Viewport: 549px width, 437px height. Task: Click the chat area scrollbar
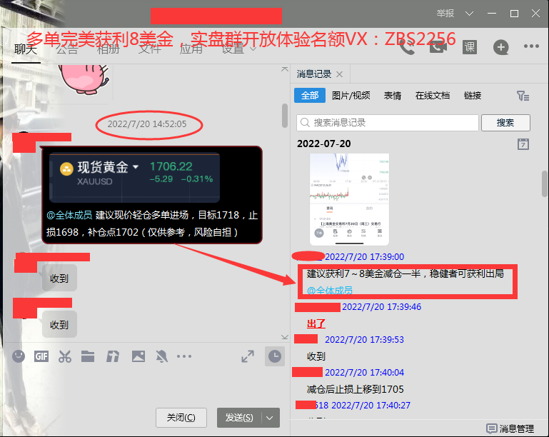click(285, 116)
